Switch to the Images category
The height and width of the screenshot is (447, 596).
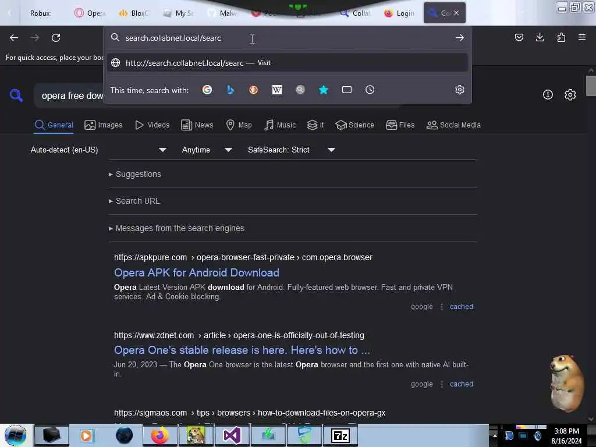[x=104, y=125]
